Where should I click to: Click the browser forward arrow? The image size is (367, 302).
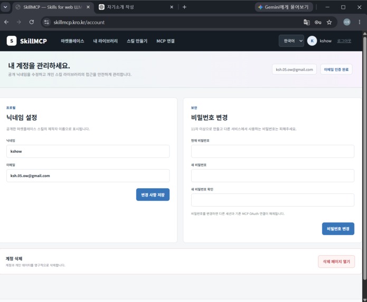coord(19,22)
